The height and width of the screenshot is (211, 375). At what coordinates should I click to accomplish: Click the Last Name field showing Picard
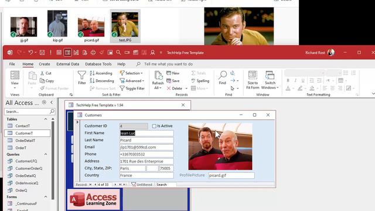[146, 140]
